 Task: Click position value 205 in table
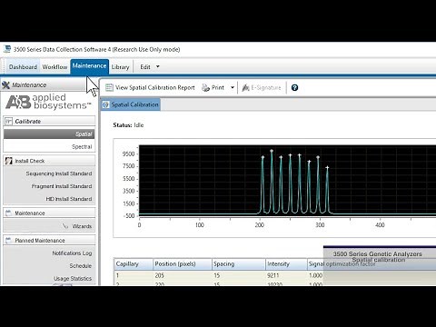click(x=159, y=275)
